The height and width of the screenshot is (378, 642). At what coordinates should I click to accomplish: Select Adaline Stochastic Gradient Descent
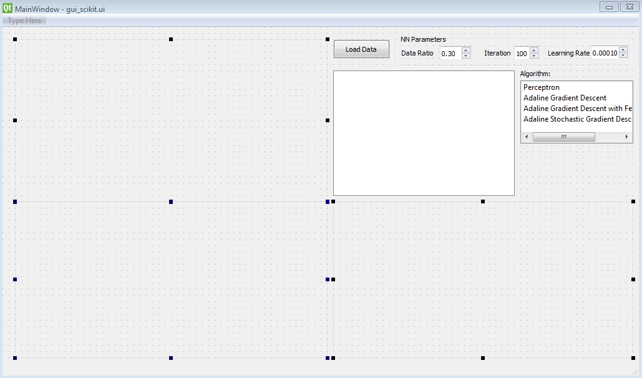click(575, 119)
